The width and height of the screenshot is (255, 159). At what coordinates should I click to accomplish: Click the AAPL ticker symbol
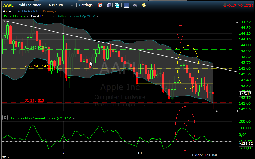tap(8, 5)
